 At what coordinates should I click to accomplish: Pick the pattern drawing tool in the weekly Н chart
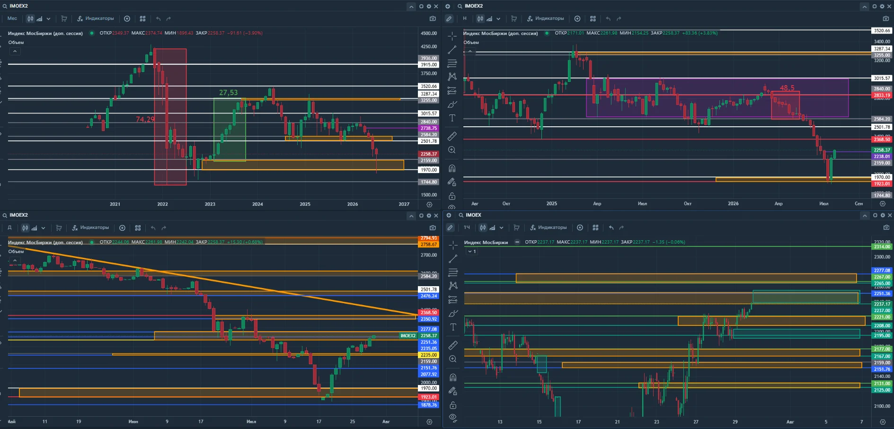coord(452,76)
